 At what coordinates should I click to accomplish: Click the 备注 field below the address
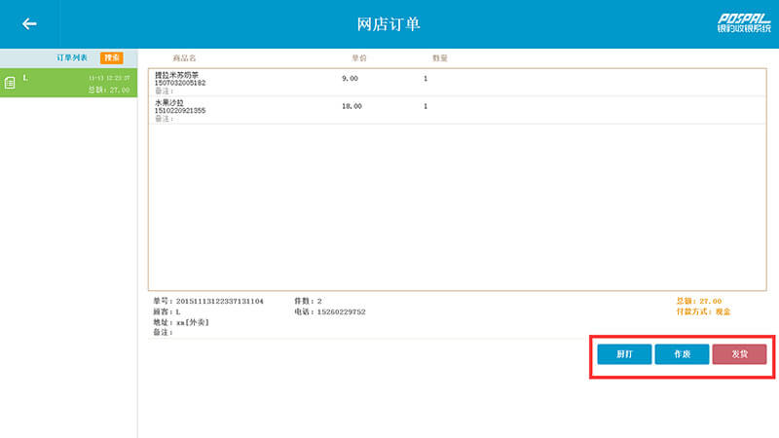coord(163,333)
